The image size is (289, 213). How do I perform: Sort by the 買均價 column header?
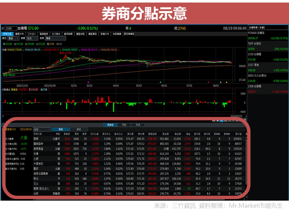point(130,134)
